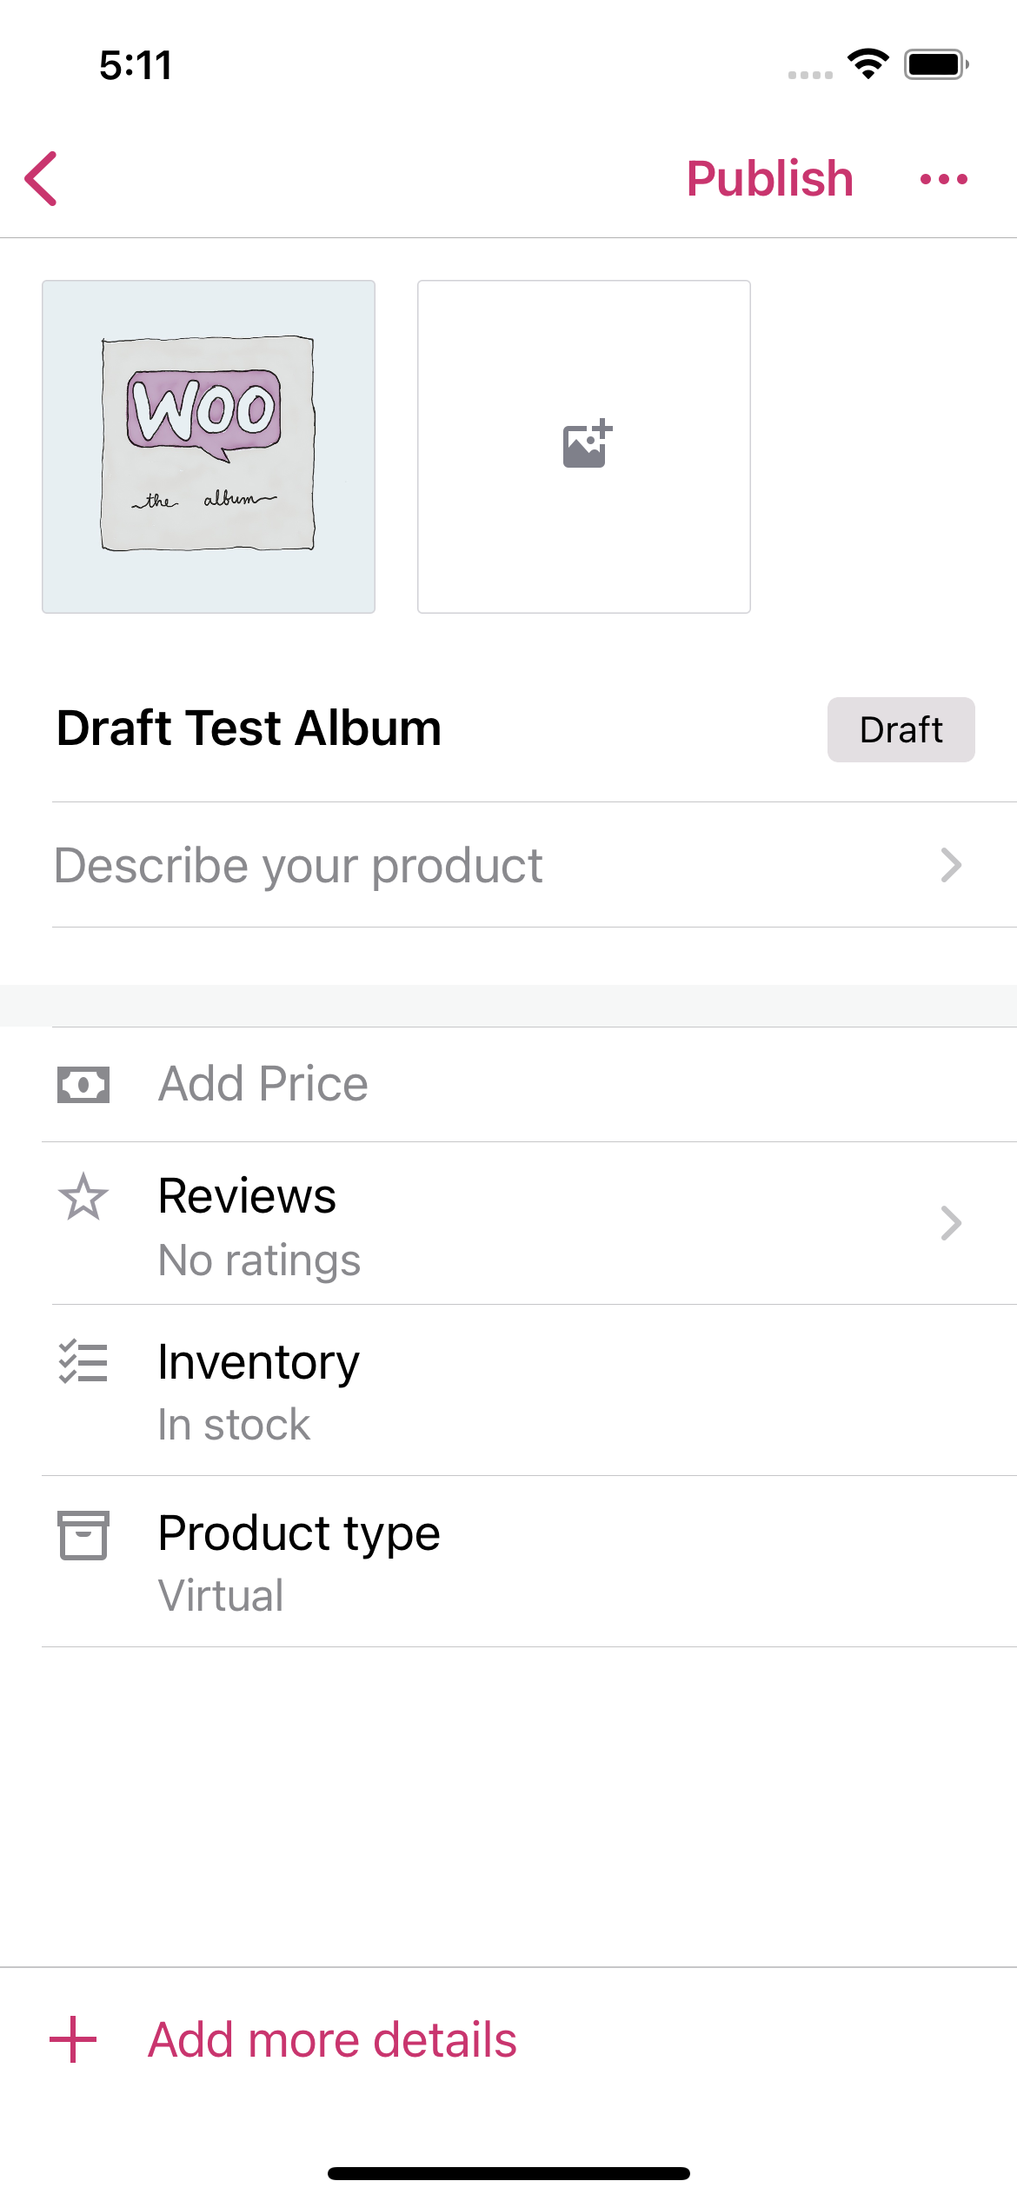Open the three-dot more options menu
The width and height of the screenshot is (1017, 2201).
pyautogui.click(x=943, y=179)
